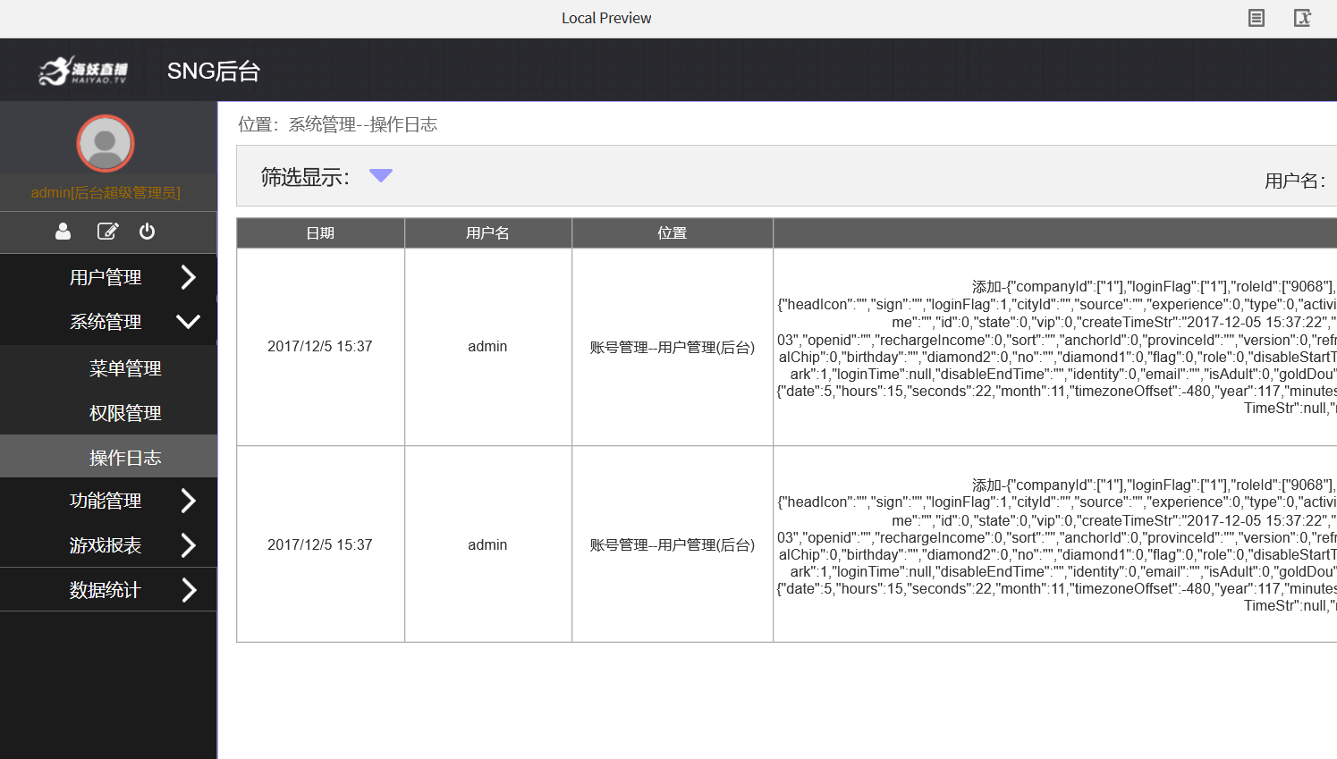Expand the 数据统计 menu chevron
Screen dimensions: 1337x759
(x=188, y=590)
